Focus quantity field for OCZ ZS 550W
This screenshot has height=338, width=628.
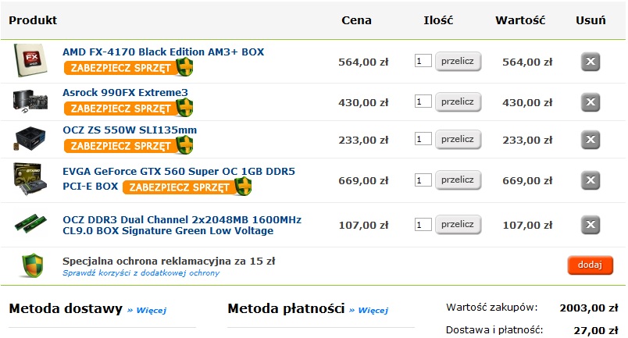[423, 139]
